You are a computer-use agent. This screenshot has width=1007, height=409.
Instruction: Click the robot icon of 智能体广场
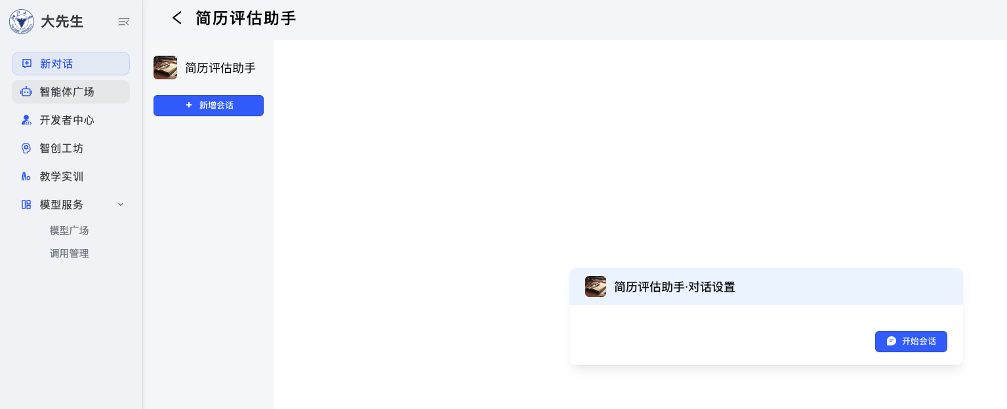point(26,92)
